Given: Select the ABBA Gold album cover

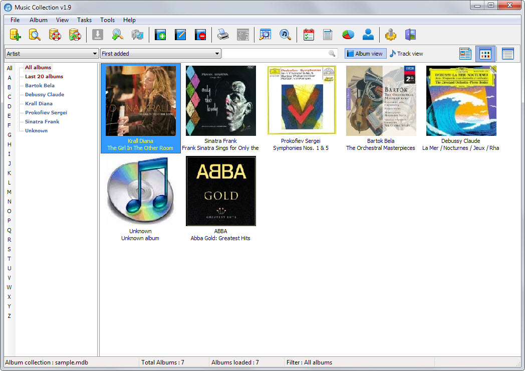Looking at the screenshot, I should pos(220,191).
